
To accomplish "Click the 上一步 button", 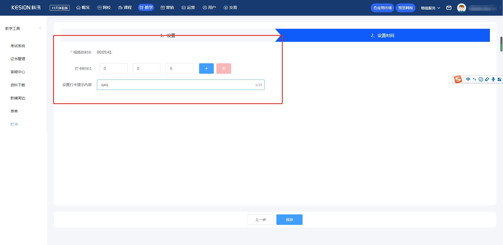I will (261, 220).
